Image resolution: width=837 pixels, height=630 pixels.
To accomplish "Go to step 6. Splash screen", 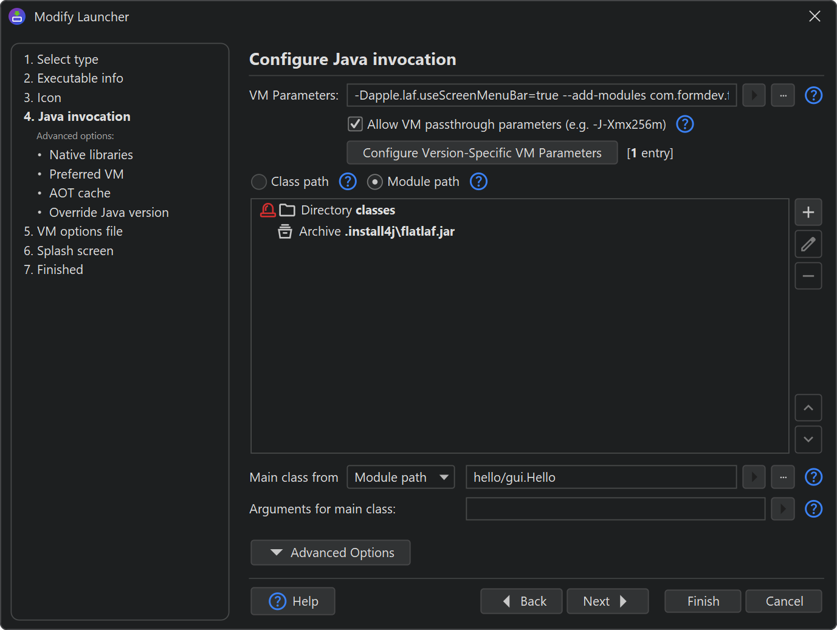I will coord(69,251).
